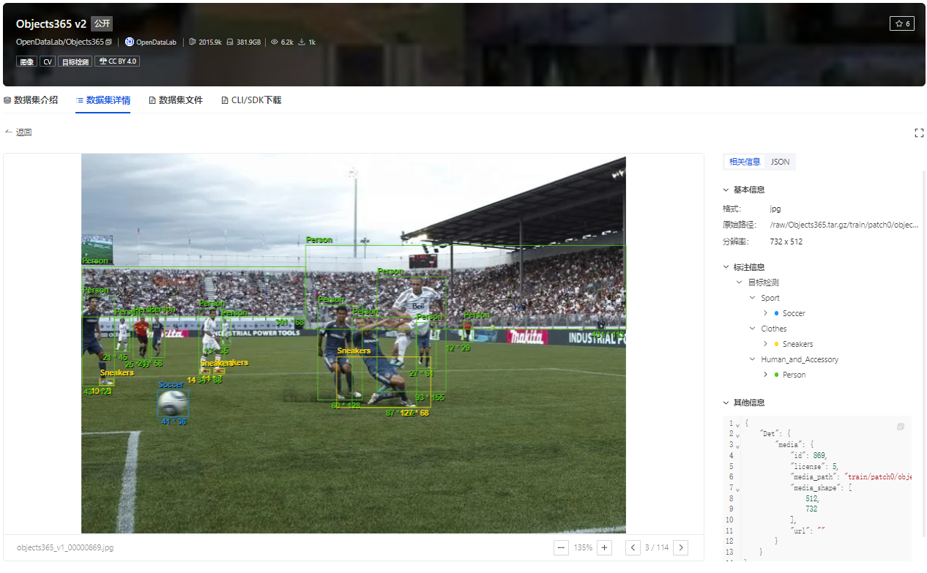Click the 原始路径 value /raw/Objects365.tar.gz path
This screenshot has width=927, height=573.
(844, 225)
